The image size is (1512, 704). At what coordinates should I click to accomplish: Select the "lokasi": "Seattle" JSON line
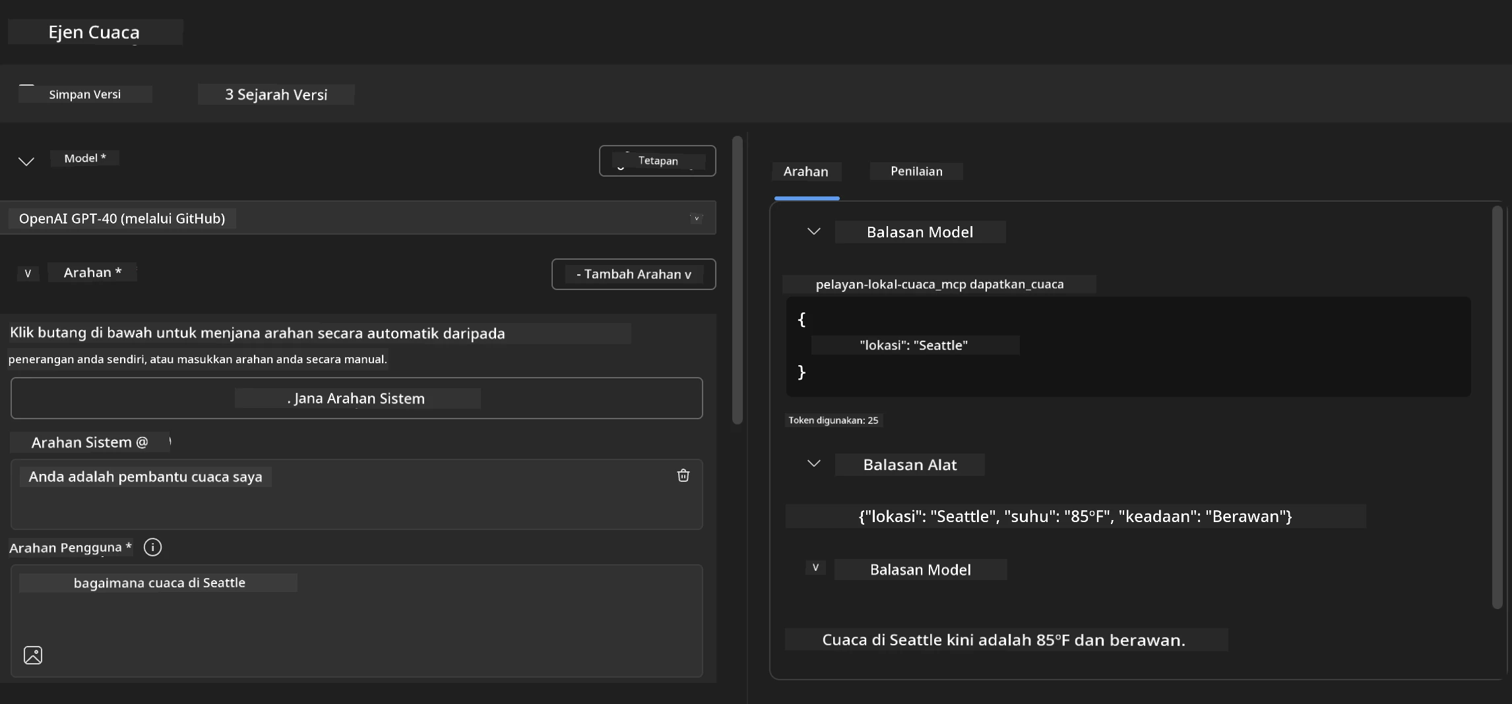[914, 345]
